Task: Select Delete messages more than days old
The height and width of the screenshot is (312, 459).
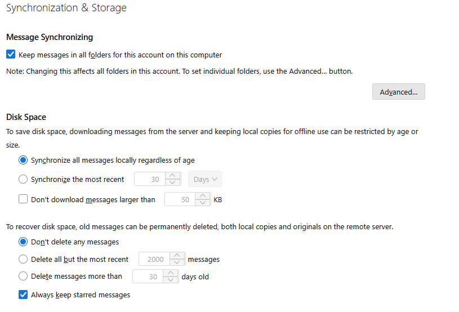Action: pos(23,276)
